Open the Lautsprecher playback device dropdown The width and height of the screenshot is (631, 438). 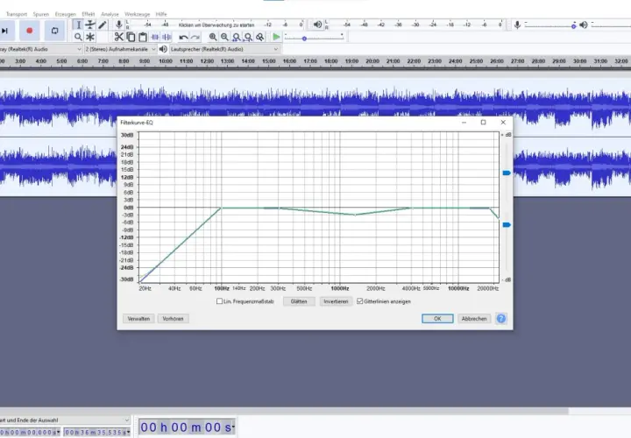[224, 49]
